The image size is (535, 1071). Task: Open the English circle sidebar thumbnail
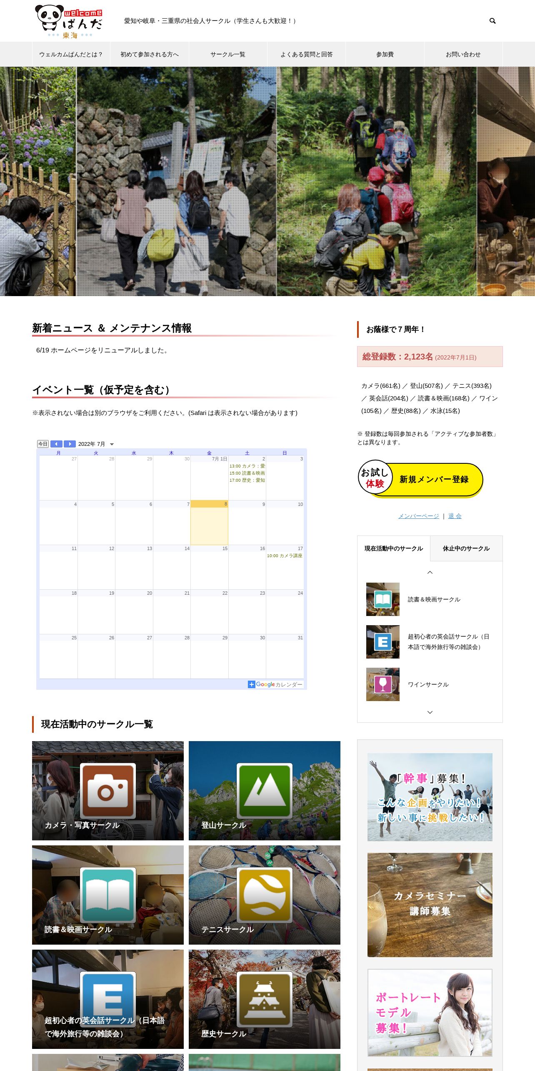(383, 642)
